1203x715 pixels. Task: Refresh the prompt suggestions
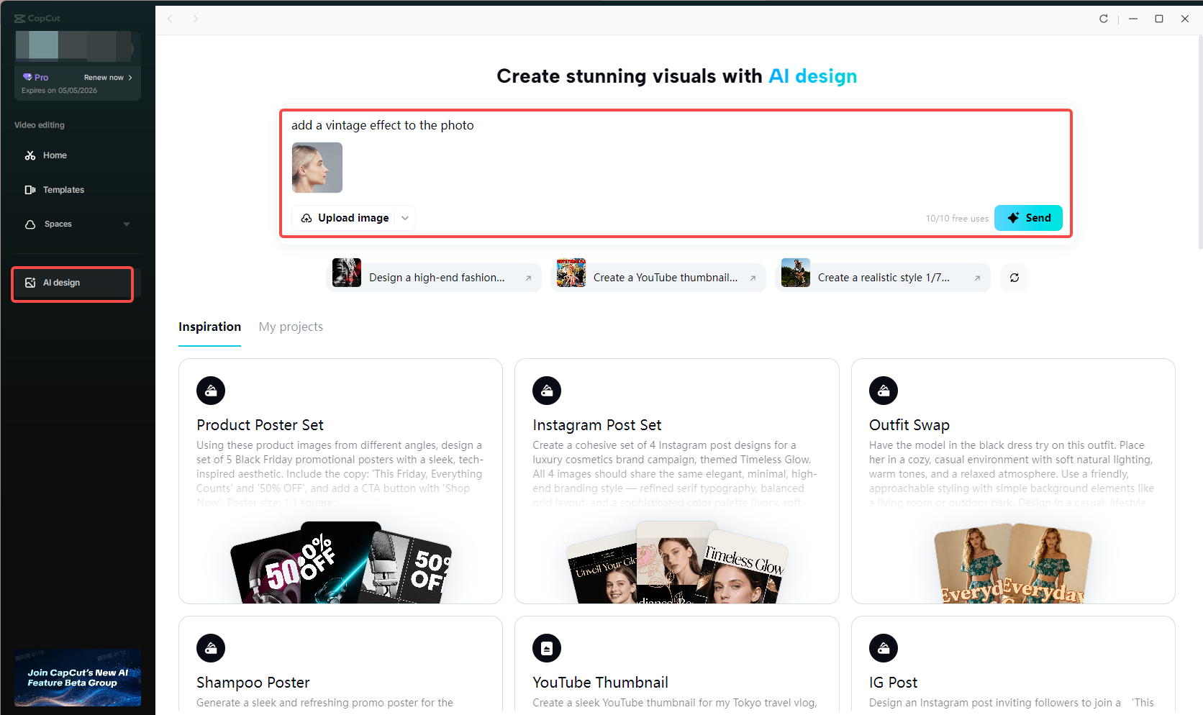1014,278
